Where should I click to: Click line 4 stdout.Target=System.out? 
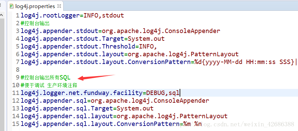click(92, 39)
